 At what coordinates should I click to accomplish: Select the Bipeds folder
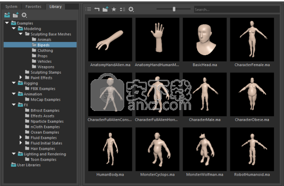click(40, 45)
